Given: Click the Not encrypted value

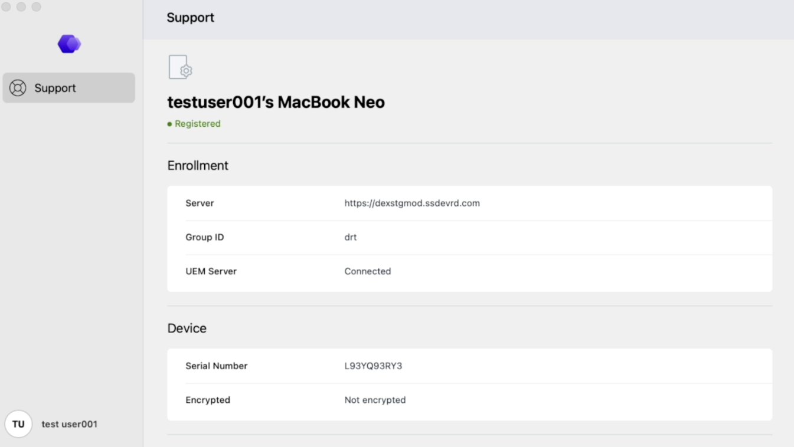Looking at the screenshot, I should [x=375, y=400].
